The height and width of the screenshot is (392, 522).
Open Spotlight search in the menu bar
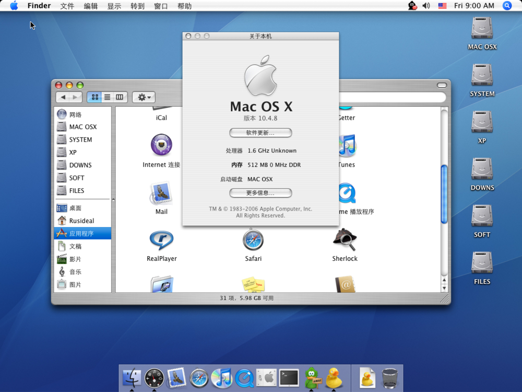pyautogui.click(x=507, y=6)
